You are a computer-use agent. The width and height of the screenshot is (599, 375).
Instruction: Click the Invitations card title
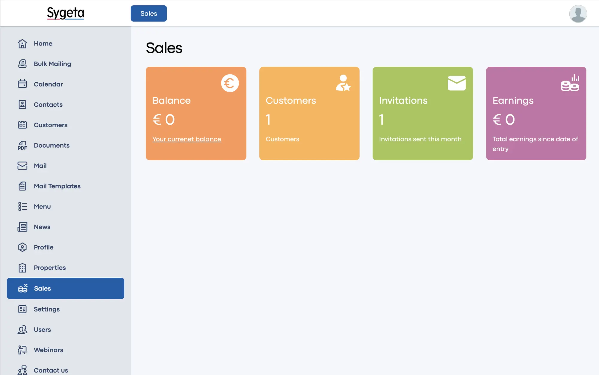click(x=403, y=100)
